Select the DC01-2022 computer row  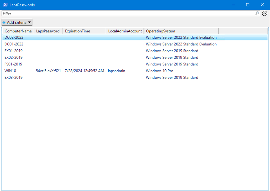tap(14, 44)
